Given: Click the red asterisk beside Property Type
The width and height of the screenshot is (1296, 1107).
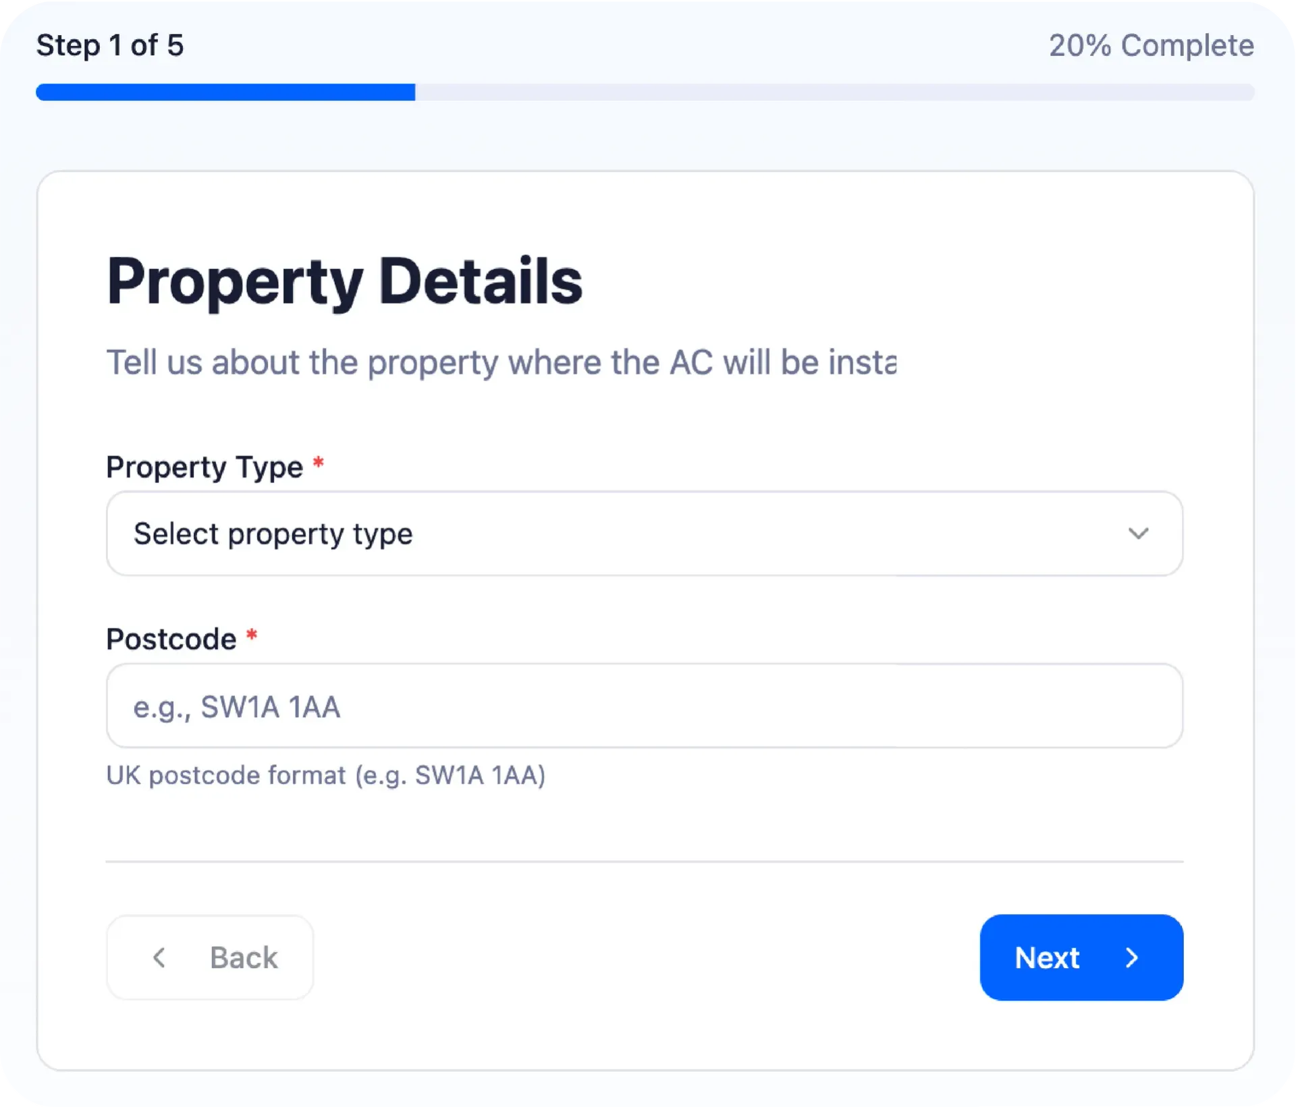Looking at the screenshot, I should pos(319,463).
